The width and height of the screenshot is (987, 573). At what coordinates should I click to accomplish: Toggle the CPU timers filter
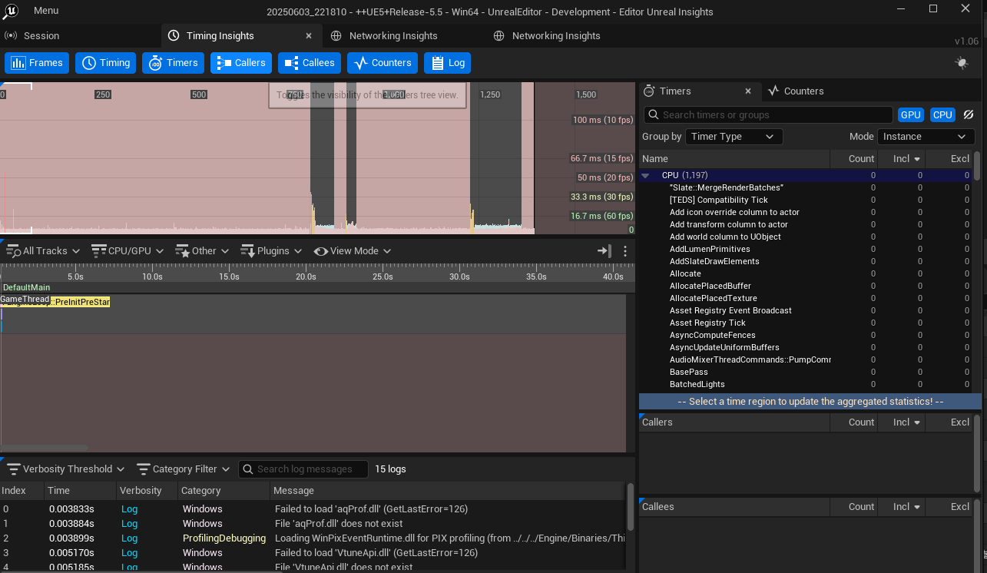[942, 114]
